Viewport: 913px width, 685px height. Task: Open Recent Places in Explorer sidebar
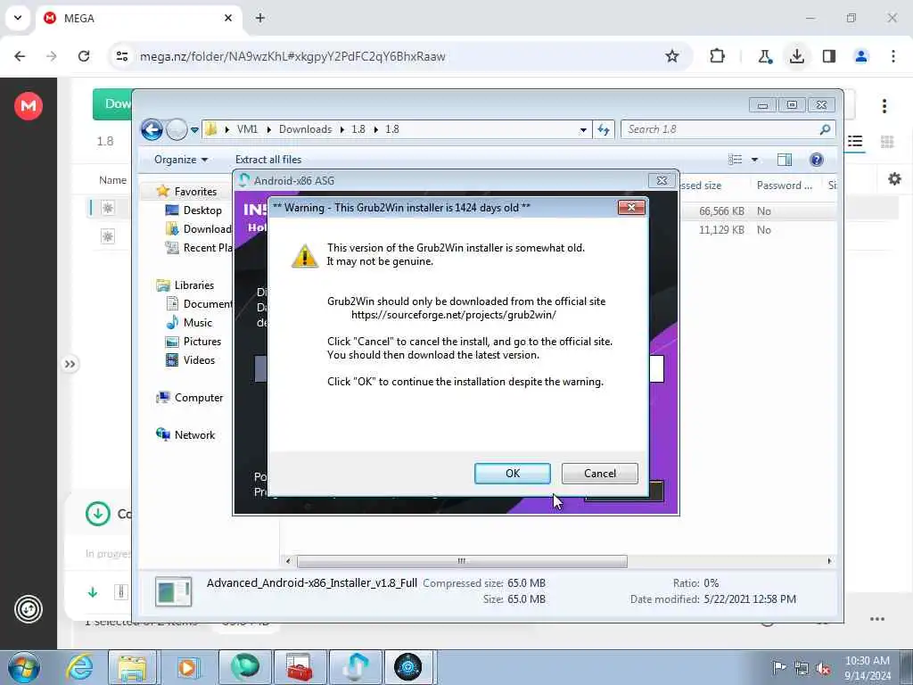click(x=199, y=248)
